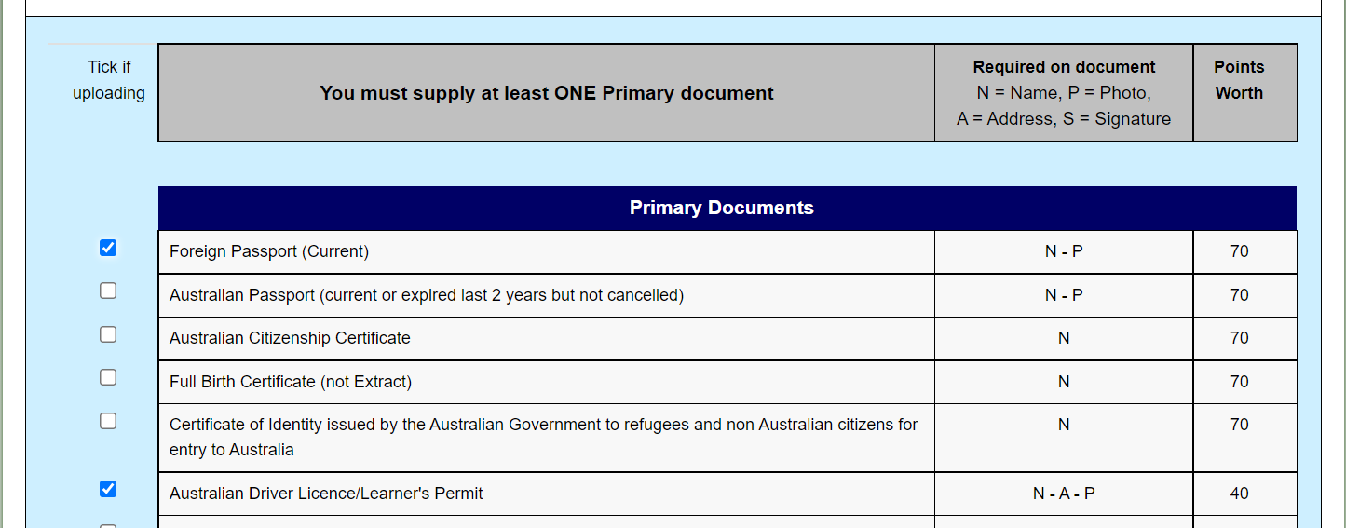
Task: Click the Australian Citizenship Certificate row text
Action: (290, 338)
